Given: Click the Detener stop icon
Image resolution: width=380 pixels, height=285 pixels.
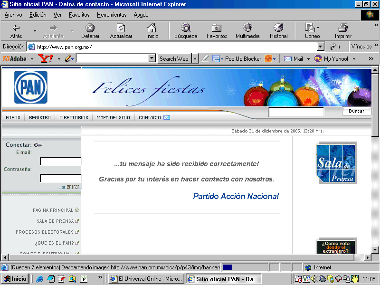Looking at the screenshot, I should click(x=90, y=28).
